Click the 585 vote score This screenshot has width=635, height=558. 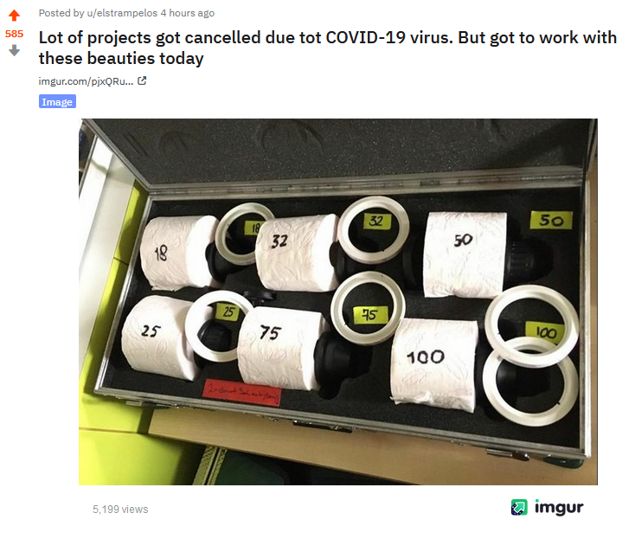[x=14, y=34]
